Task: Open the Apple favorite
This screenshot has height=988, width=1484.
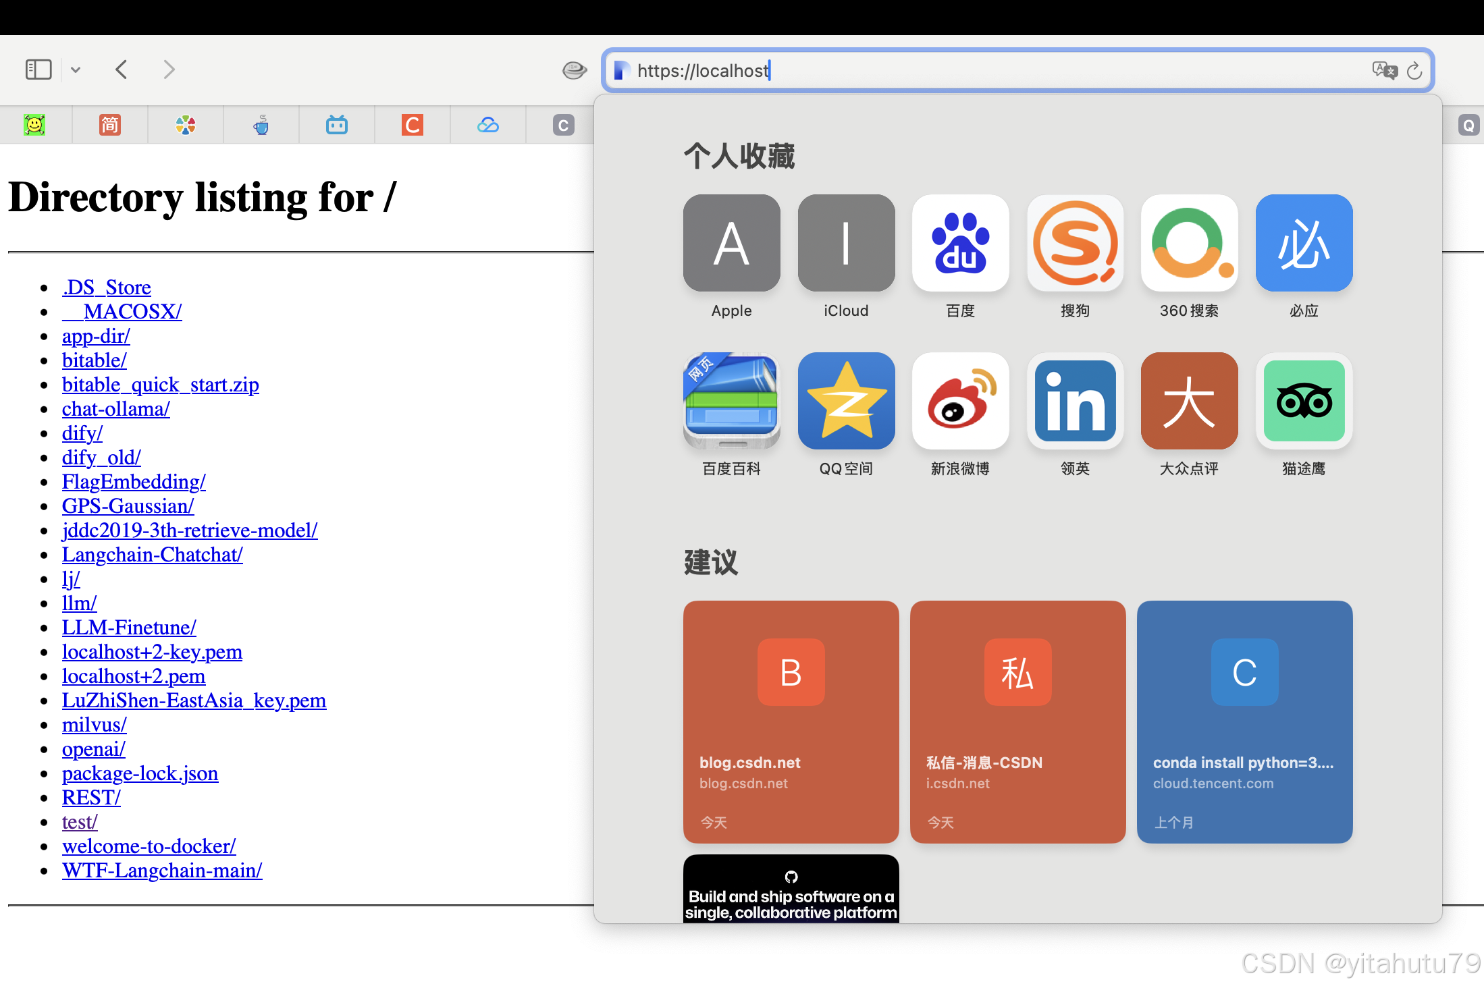Action: coord(731,243)
